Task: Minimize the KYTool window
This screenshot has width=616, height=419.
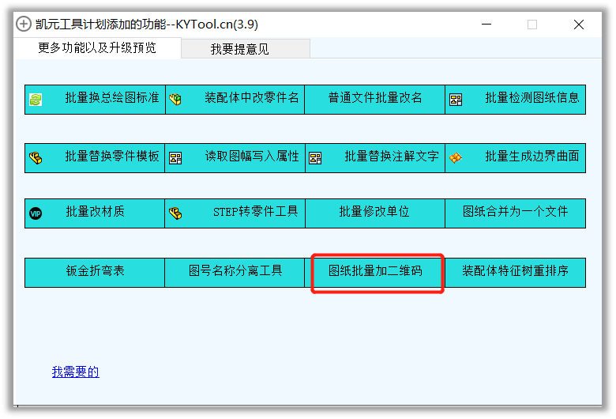Action: 486,25
